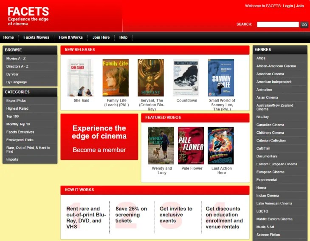The height and width of the screenshot is (241, 310).
Task: Open Rare, Out-of-Print, & Hard to Find
Action: pyautogui.click(x=28, y=150)
